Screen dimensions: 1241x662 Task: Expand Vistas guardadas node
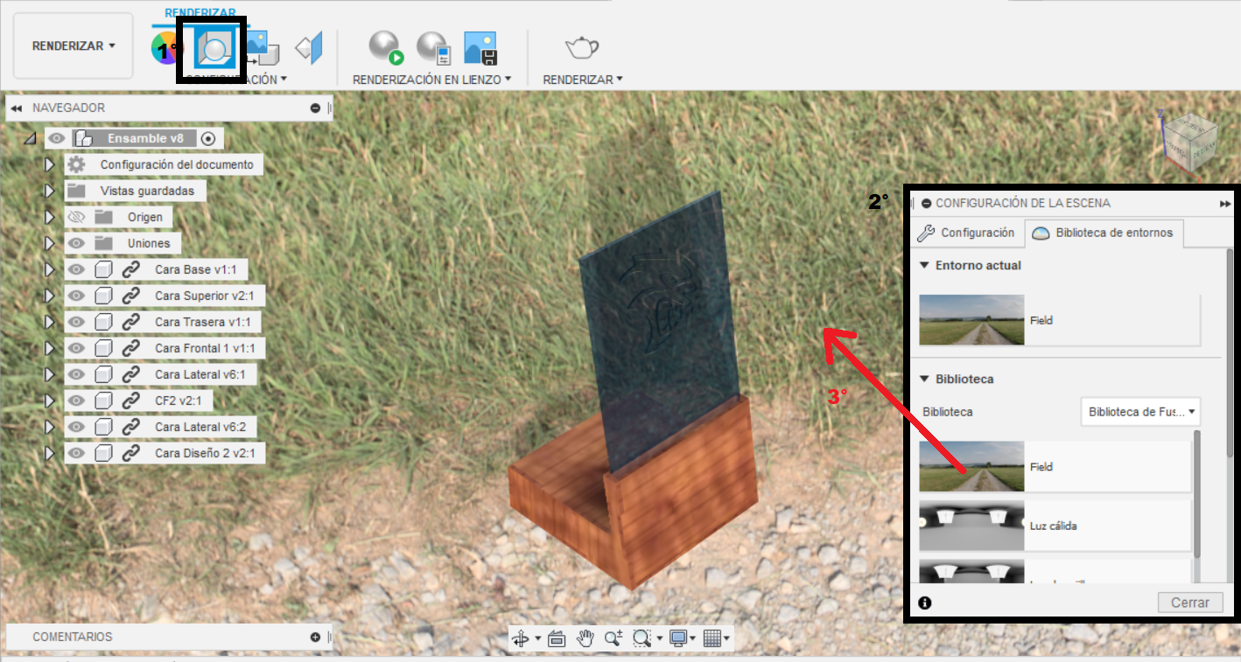[50, 191]
